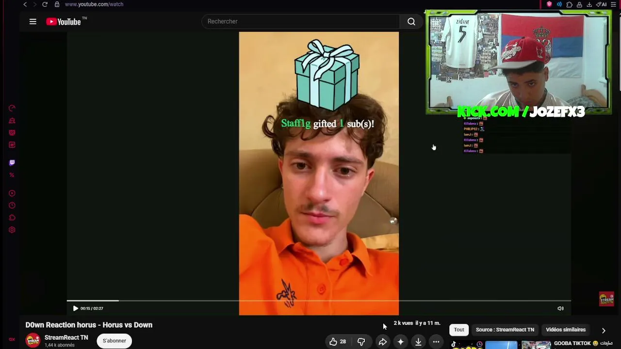Mute the video via the speaker icon

pyautogui.click(x=560, y=308)
